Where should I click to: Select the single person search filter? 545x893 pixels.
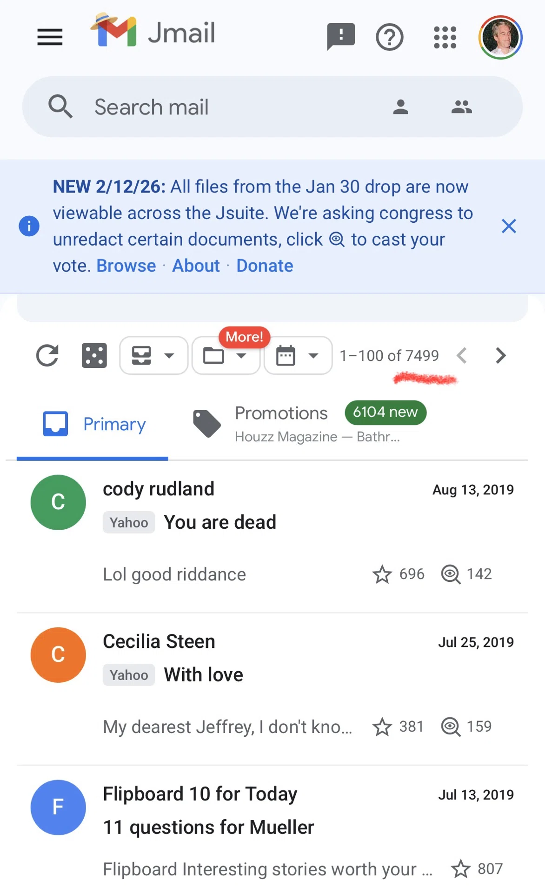click(x=400, y=107)
